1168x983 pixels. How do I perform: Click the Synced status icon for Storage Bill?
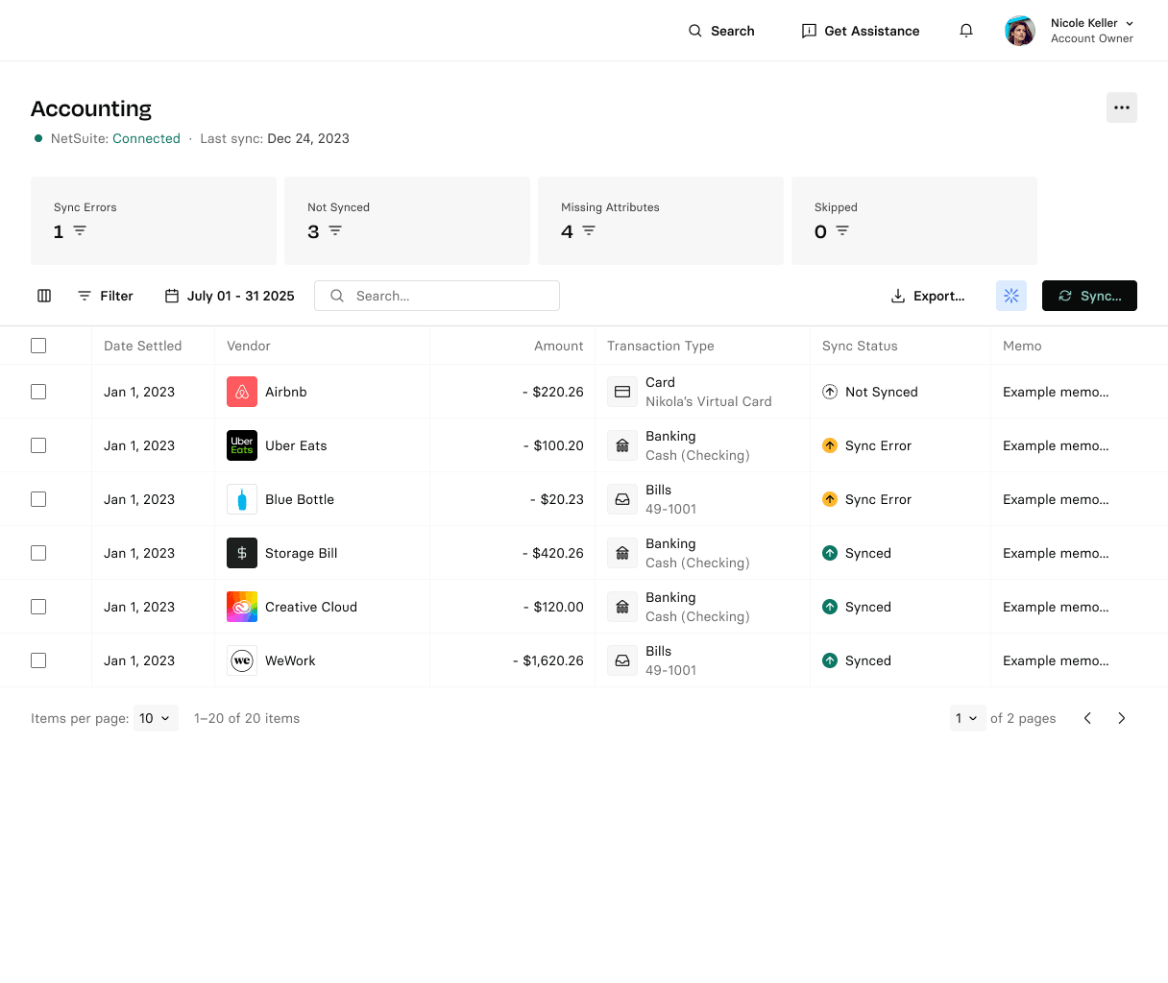[830, 553]
